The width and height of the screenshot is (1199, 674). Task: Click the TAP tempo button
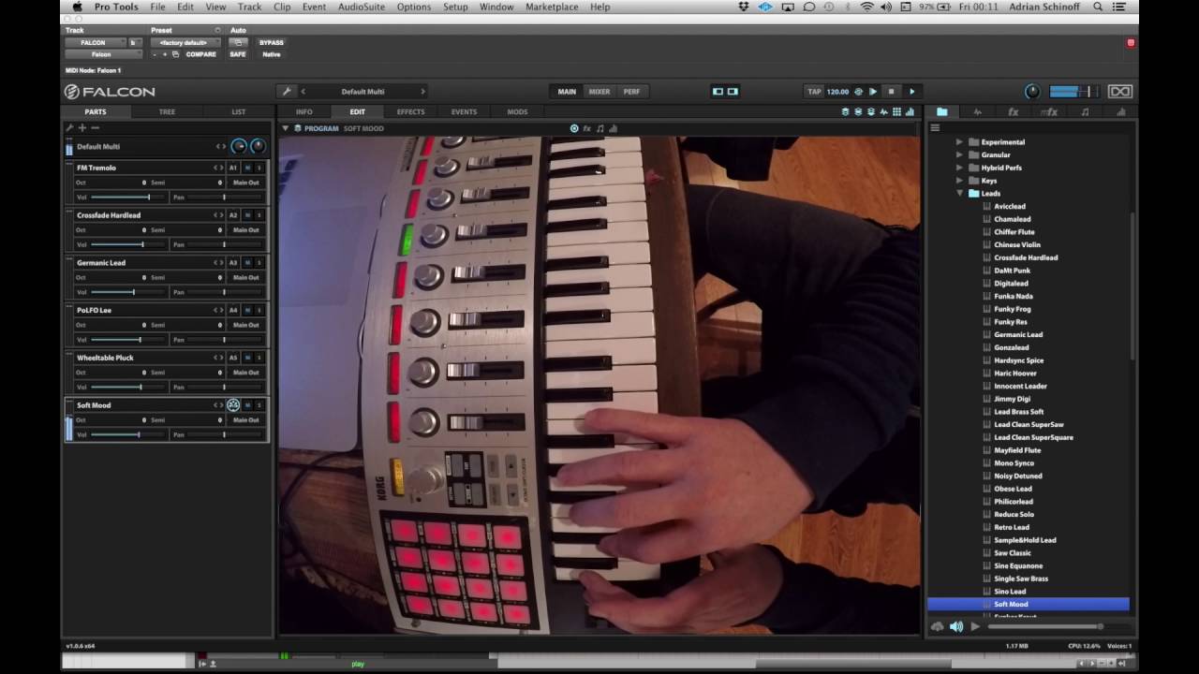(x=814, y=91)
